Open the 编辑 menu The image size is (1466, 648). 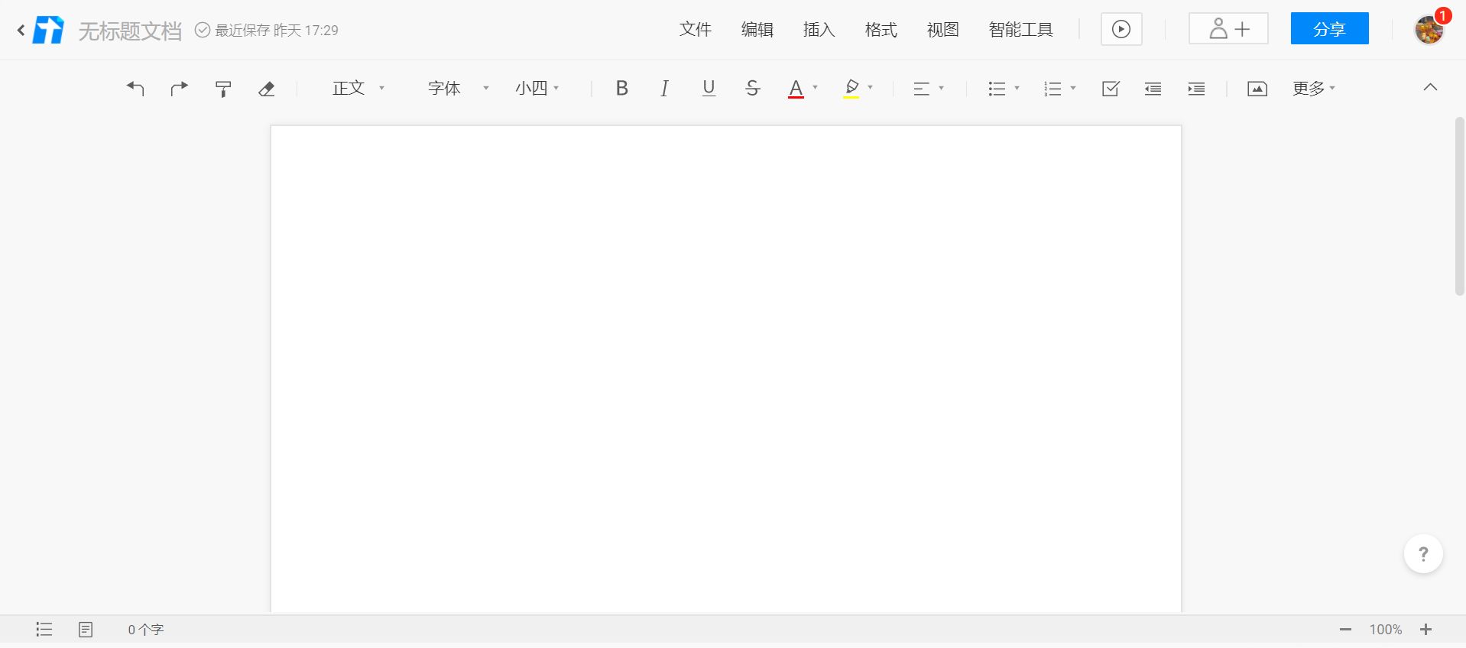[x=757, y=30]
